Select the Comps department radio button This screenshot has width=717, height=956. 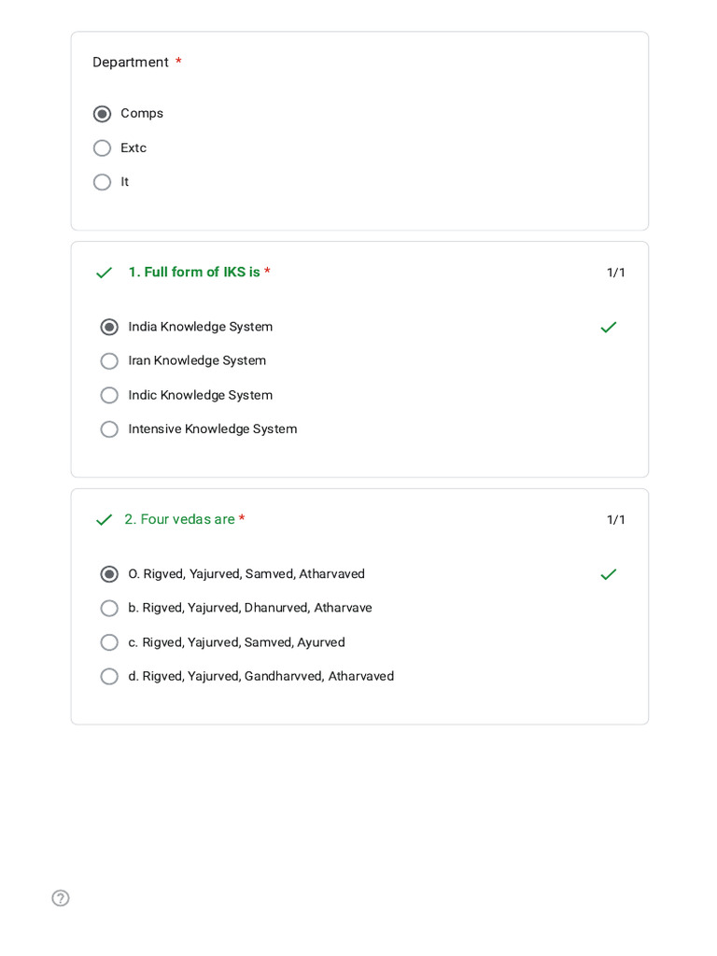point(103,114)
